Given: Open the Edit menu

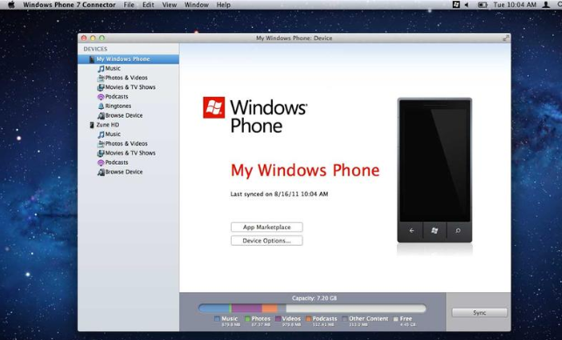Looking at the screenshot, I should coord(148,4).
